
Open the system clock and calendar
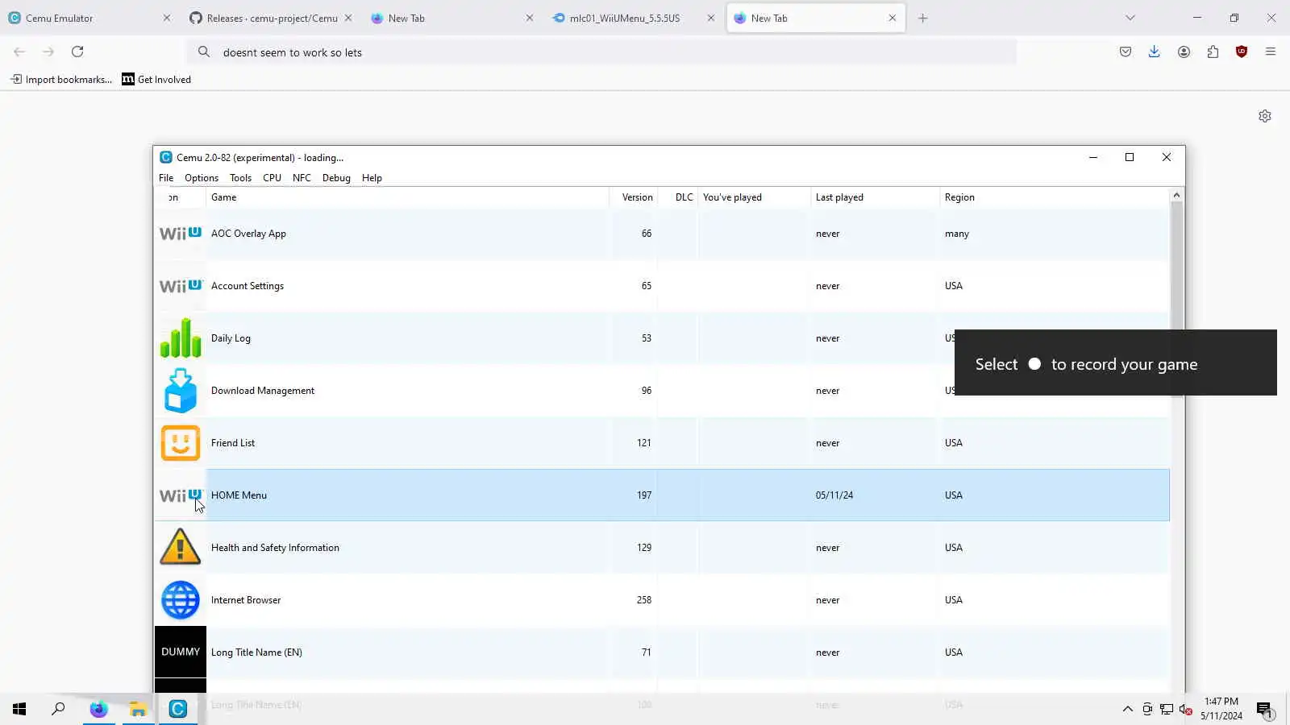tap(1221, 709)
